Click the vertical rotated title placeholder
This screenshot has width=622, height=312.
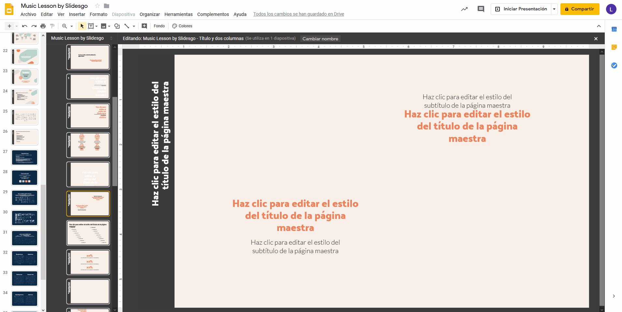(x=160, y=143)
